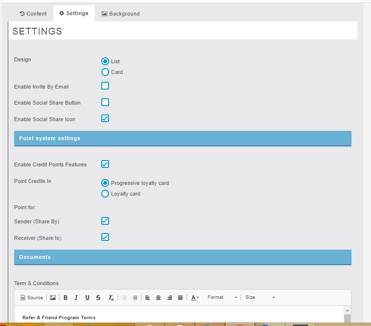Screen dimensions: 371x326
Task: Align text right in editor
Action: tap(169, 298)
